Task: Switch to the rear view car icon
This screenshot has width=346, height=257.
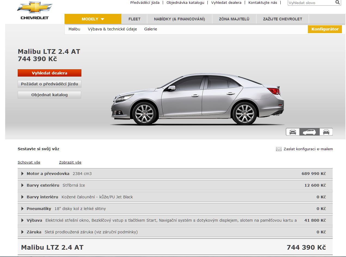Action: click(x=326, y=132)
